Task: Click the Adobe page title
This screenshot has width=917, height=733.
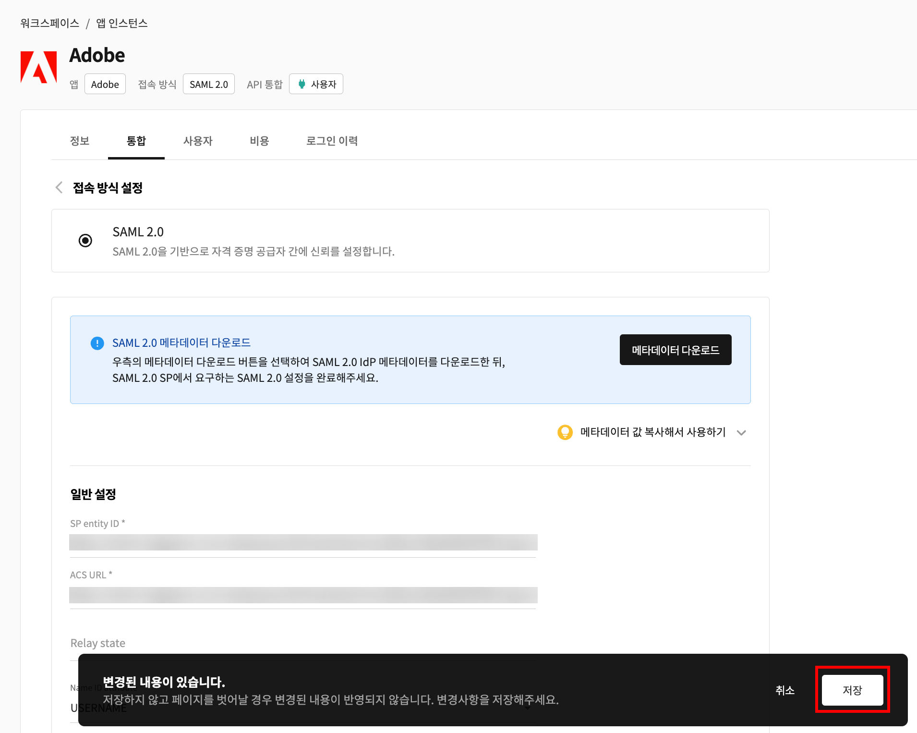Action: (97, 55)
